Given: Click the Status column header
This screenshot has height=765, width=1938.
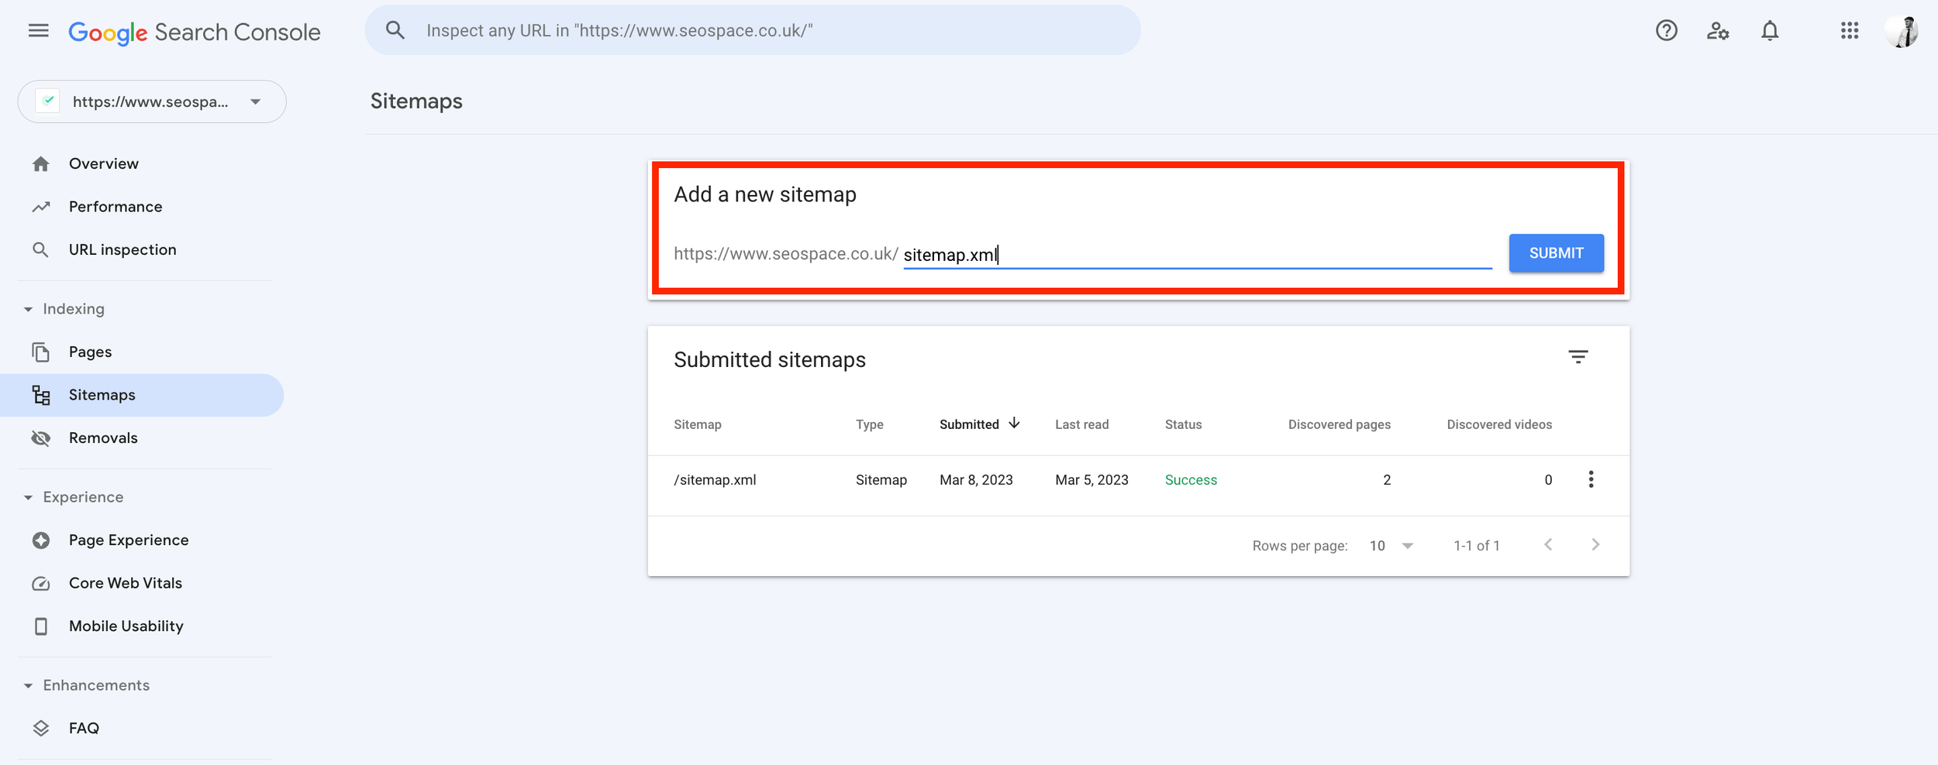Looking at the screenshot, I should 1183,424.
